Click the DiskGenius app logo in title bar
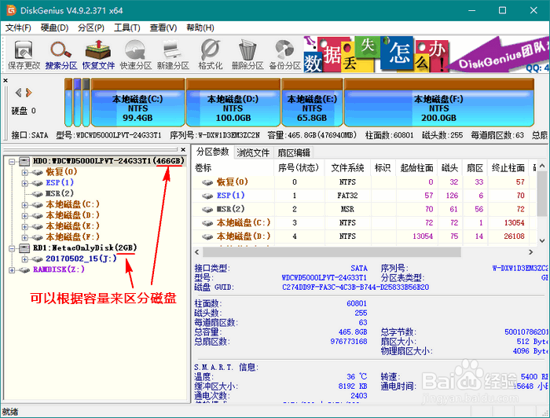Image resolution: width=550 pixels, height=418 pixels. pos(11,10)
